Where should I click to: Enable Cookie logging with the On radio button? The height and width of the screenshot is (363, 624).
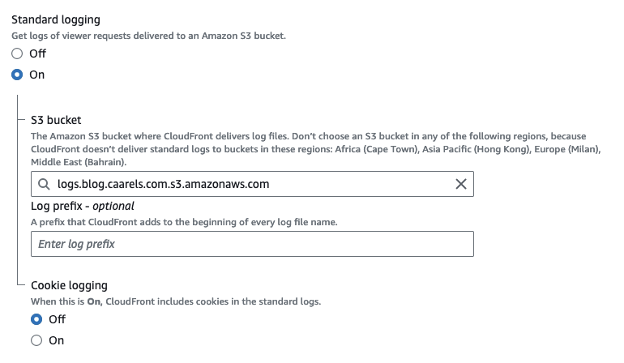point(36,340)
